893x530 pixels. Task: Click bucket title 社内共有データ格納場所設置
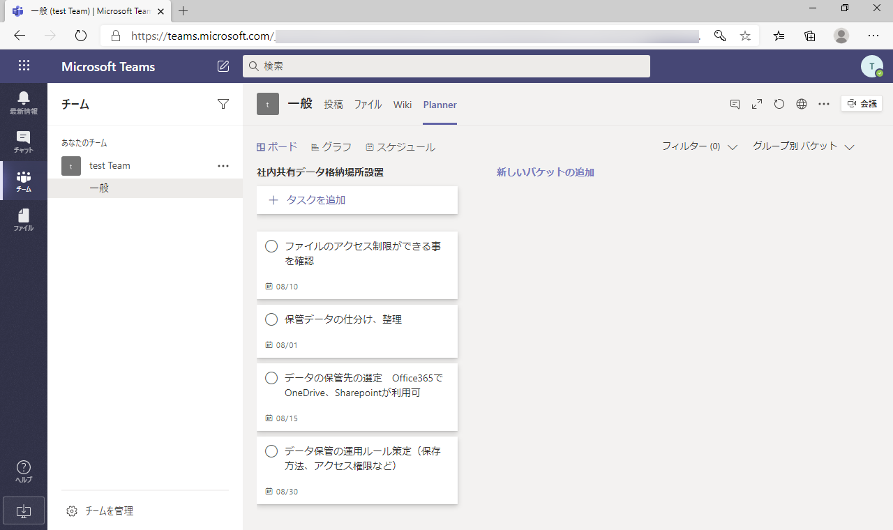coord(320,172)
